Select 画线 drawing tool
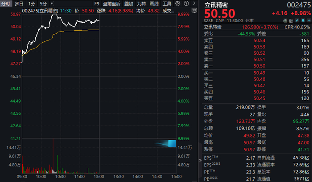Image resolution: width=312 pixels, height=182 pixels. click(154, 4)
